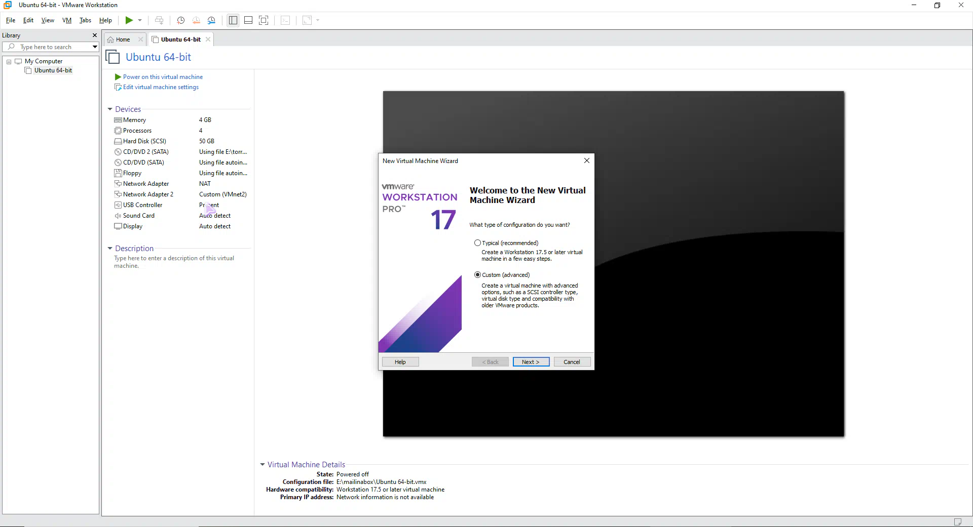
Task: Click the Memory device icon
Action: pos(118,120)
